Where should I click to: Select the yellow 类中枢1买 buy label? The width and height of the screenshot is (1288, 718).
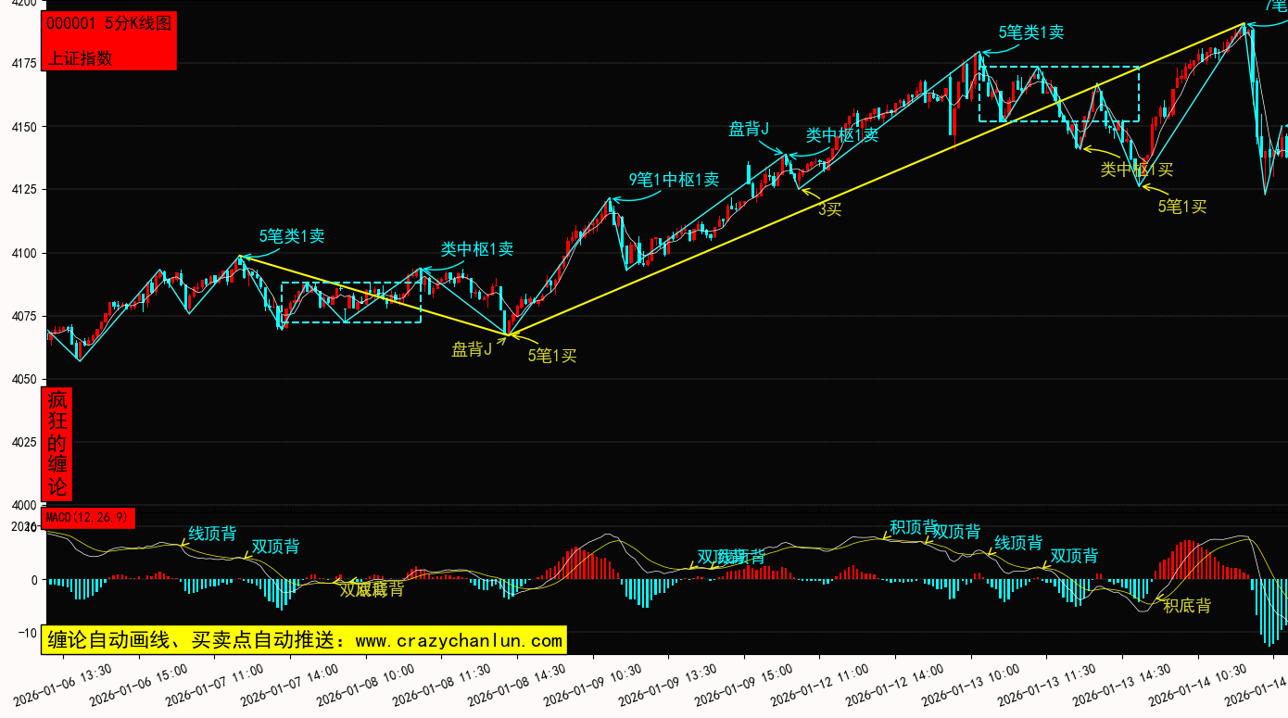[1136, 170]
